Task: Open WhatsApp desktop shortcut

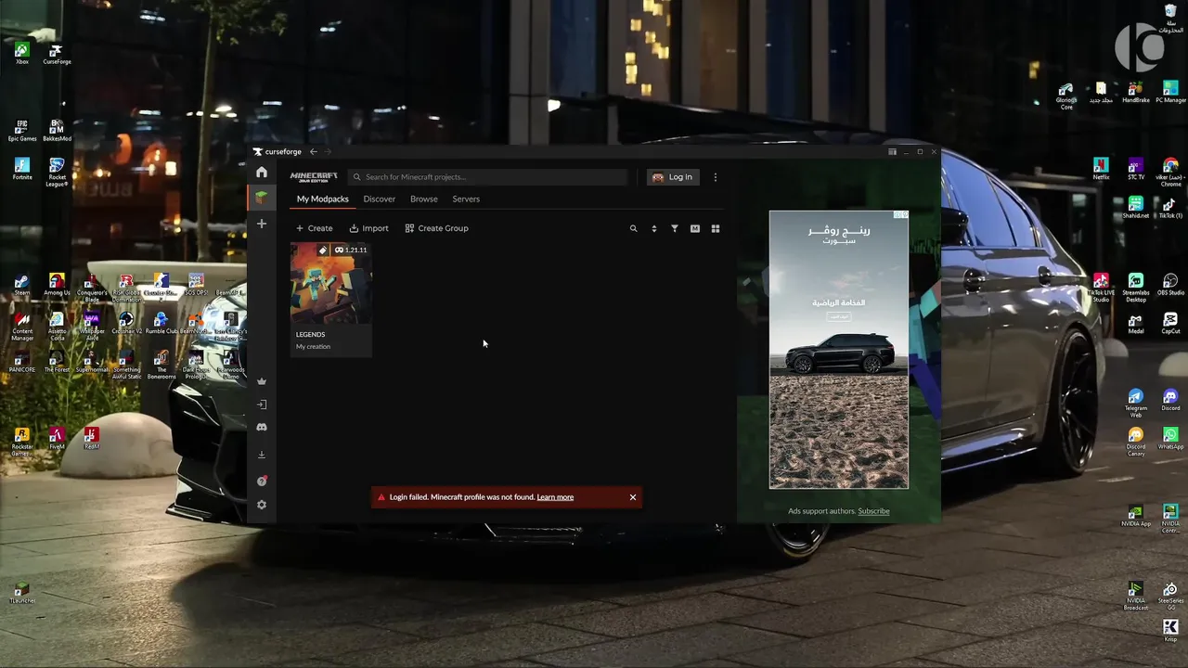Action: pos(1170,439)
